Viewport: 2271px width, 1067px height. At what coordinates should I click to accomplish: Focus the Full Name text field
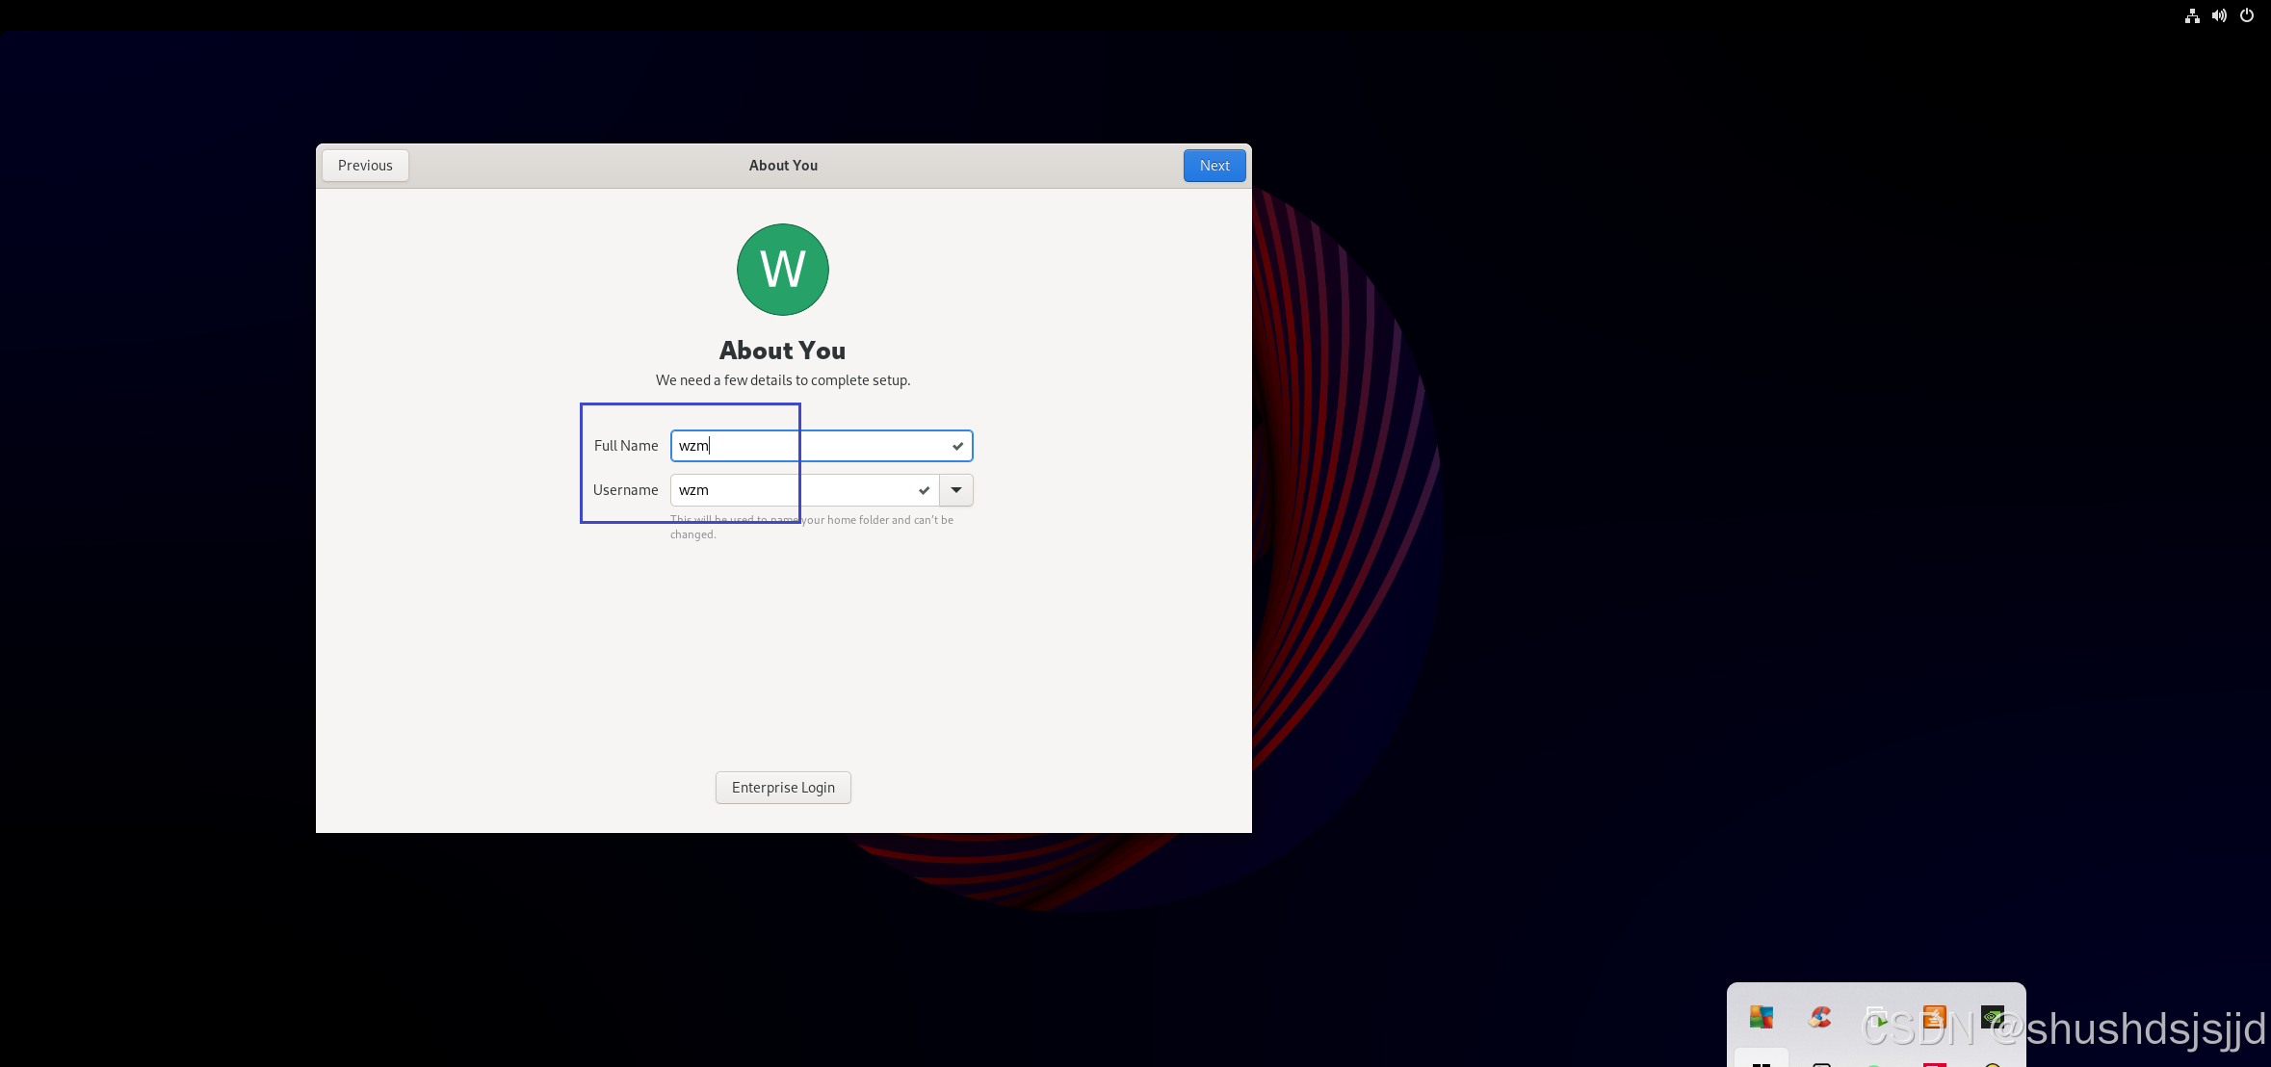(819, 446)
